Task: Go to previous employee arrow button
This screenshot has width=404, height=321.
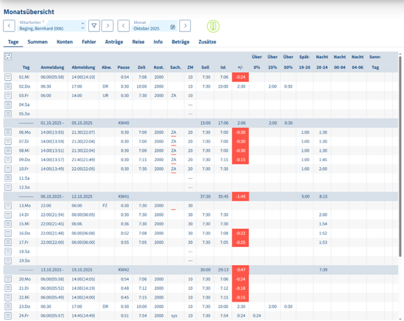Action: (x=9, y=26)
